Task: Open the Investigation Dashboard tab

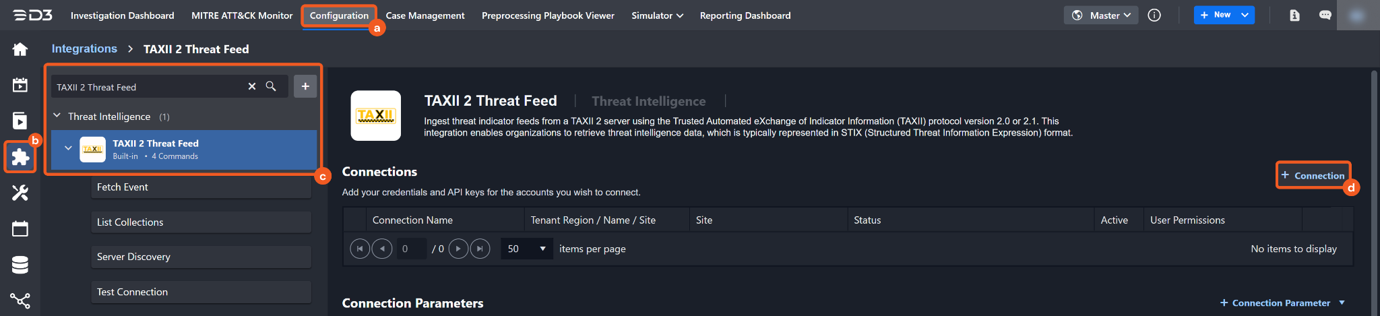Action: click(122, 15)
